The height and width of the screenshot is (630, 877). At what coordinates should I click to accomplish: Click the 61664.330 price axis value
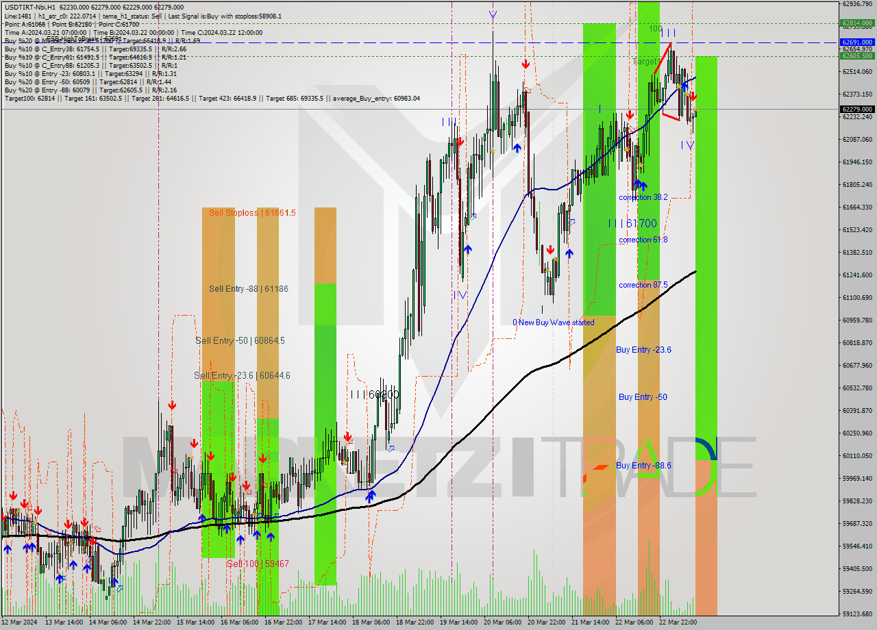(x=857, y=207)
